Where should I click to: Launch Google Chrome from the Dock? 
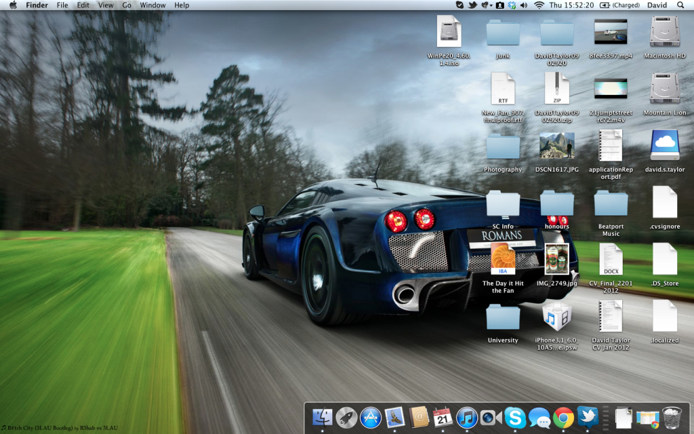(563, 418)
